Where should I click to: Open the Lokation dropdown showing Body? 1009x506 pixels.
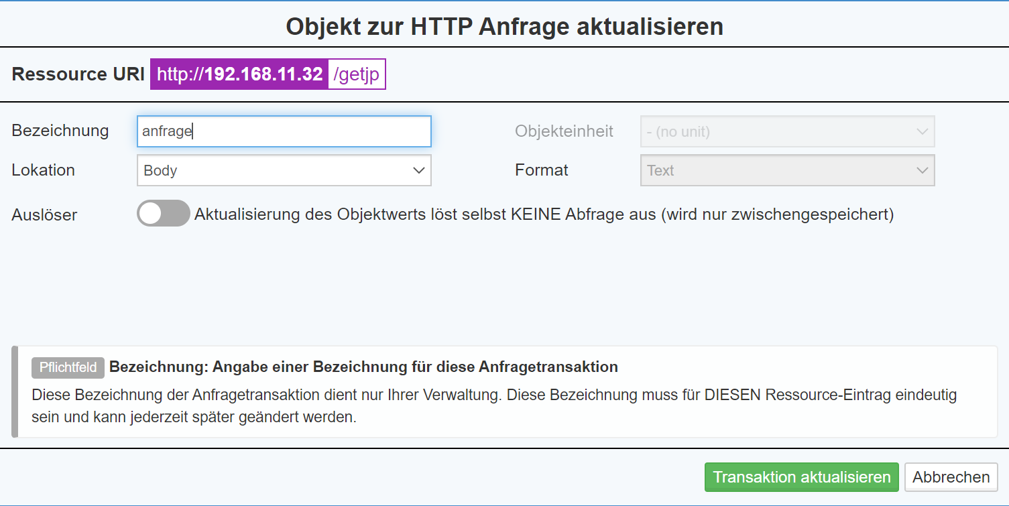(284, 171)
